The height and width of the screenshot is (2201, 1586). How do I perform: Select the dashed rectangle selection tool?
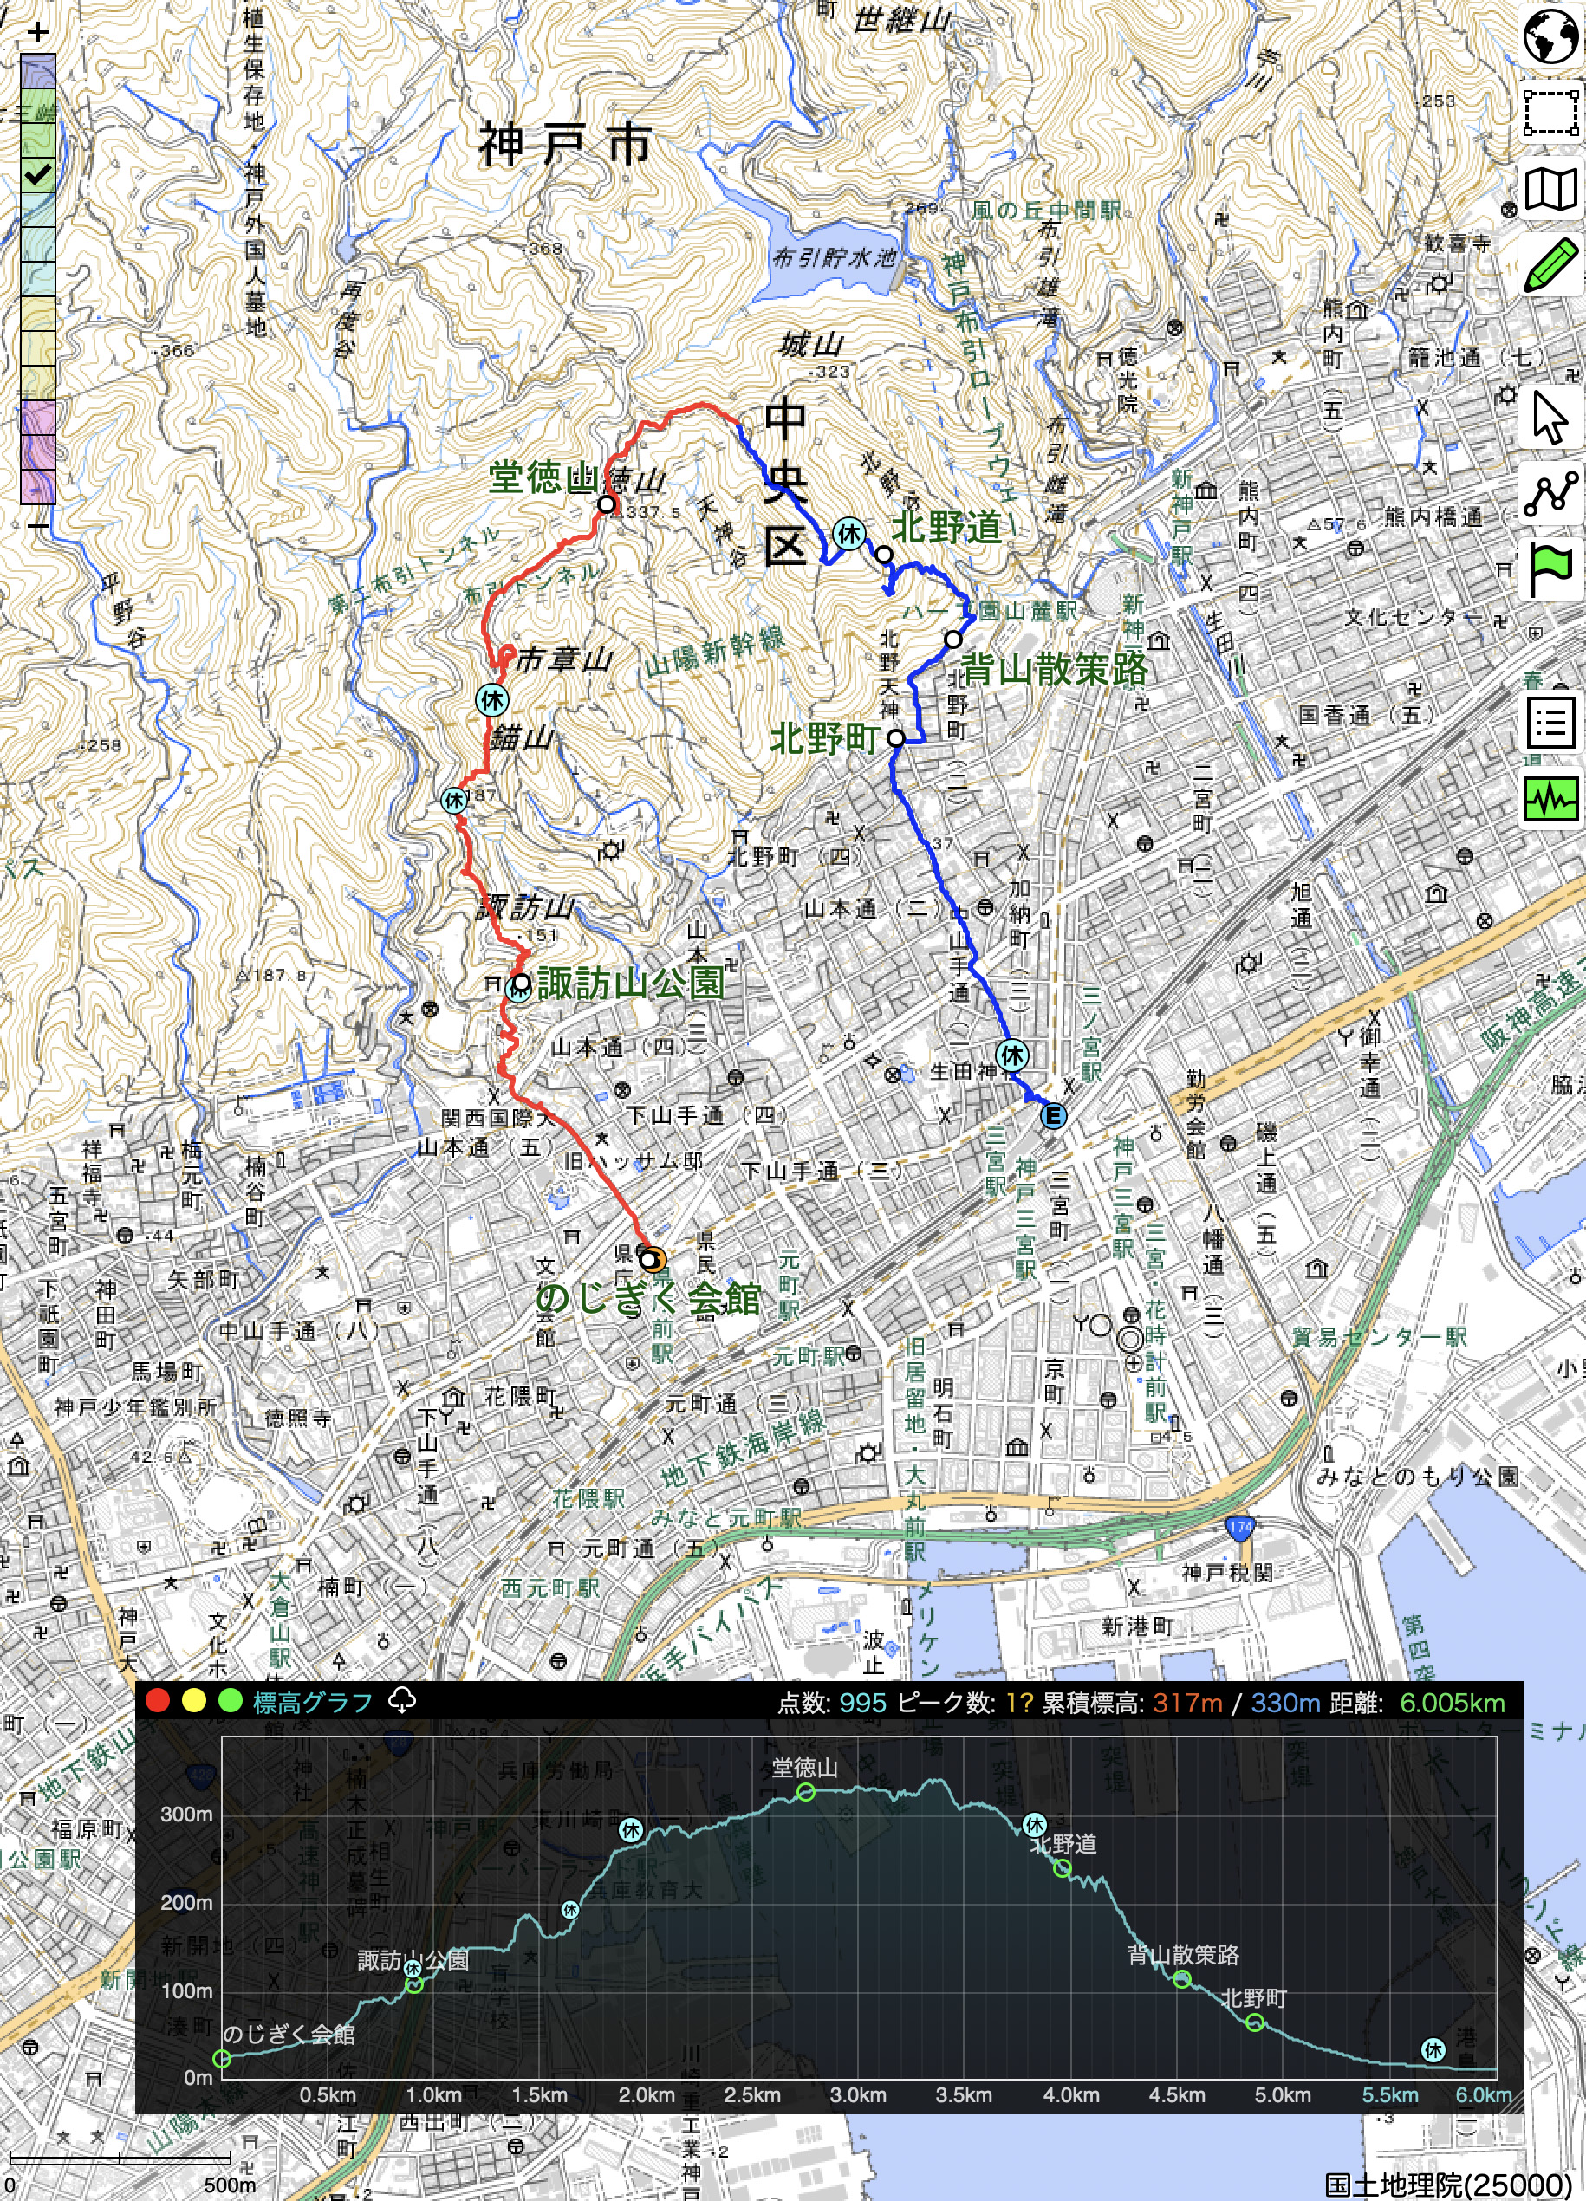pyautogui.click(x=1550, y=114)
